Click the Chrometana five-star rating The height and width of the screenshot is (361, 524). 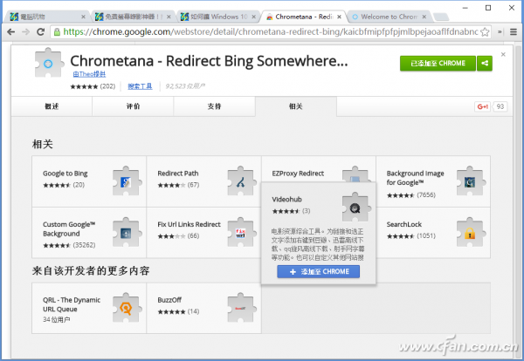click(84, 86)
